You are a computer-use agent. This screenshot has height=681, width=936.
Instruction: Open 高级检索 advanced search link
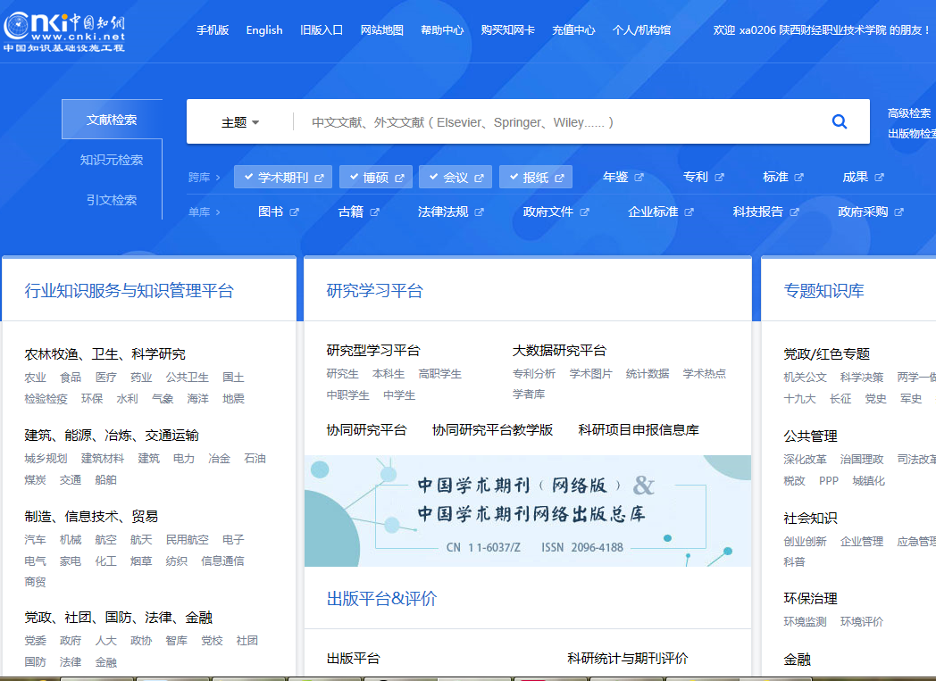pos(909,113)
